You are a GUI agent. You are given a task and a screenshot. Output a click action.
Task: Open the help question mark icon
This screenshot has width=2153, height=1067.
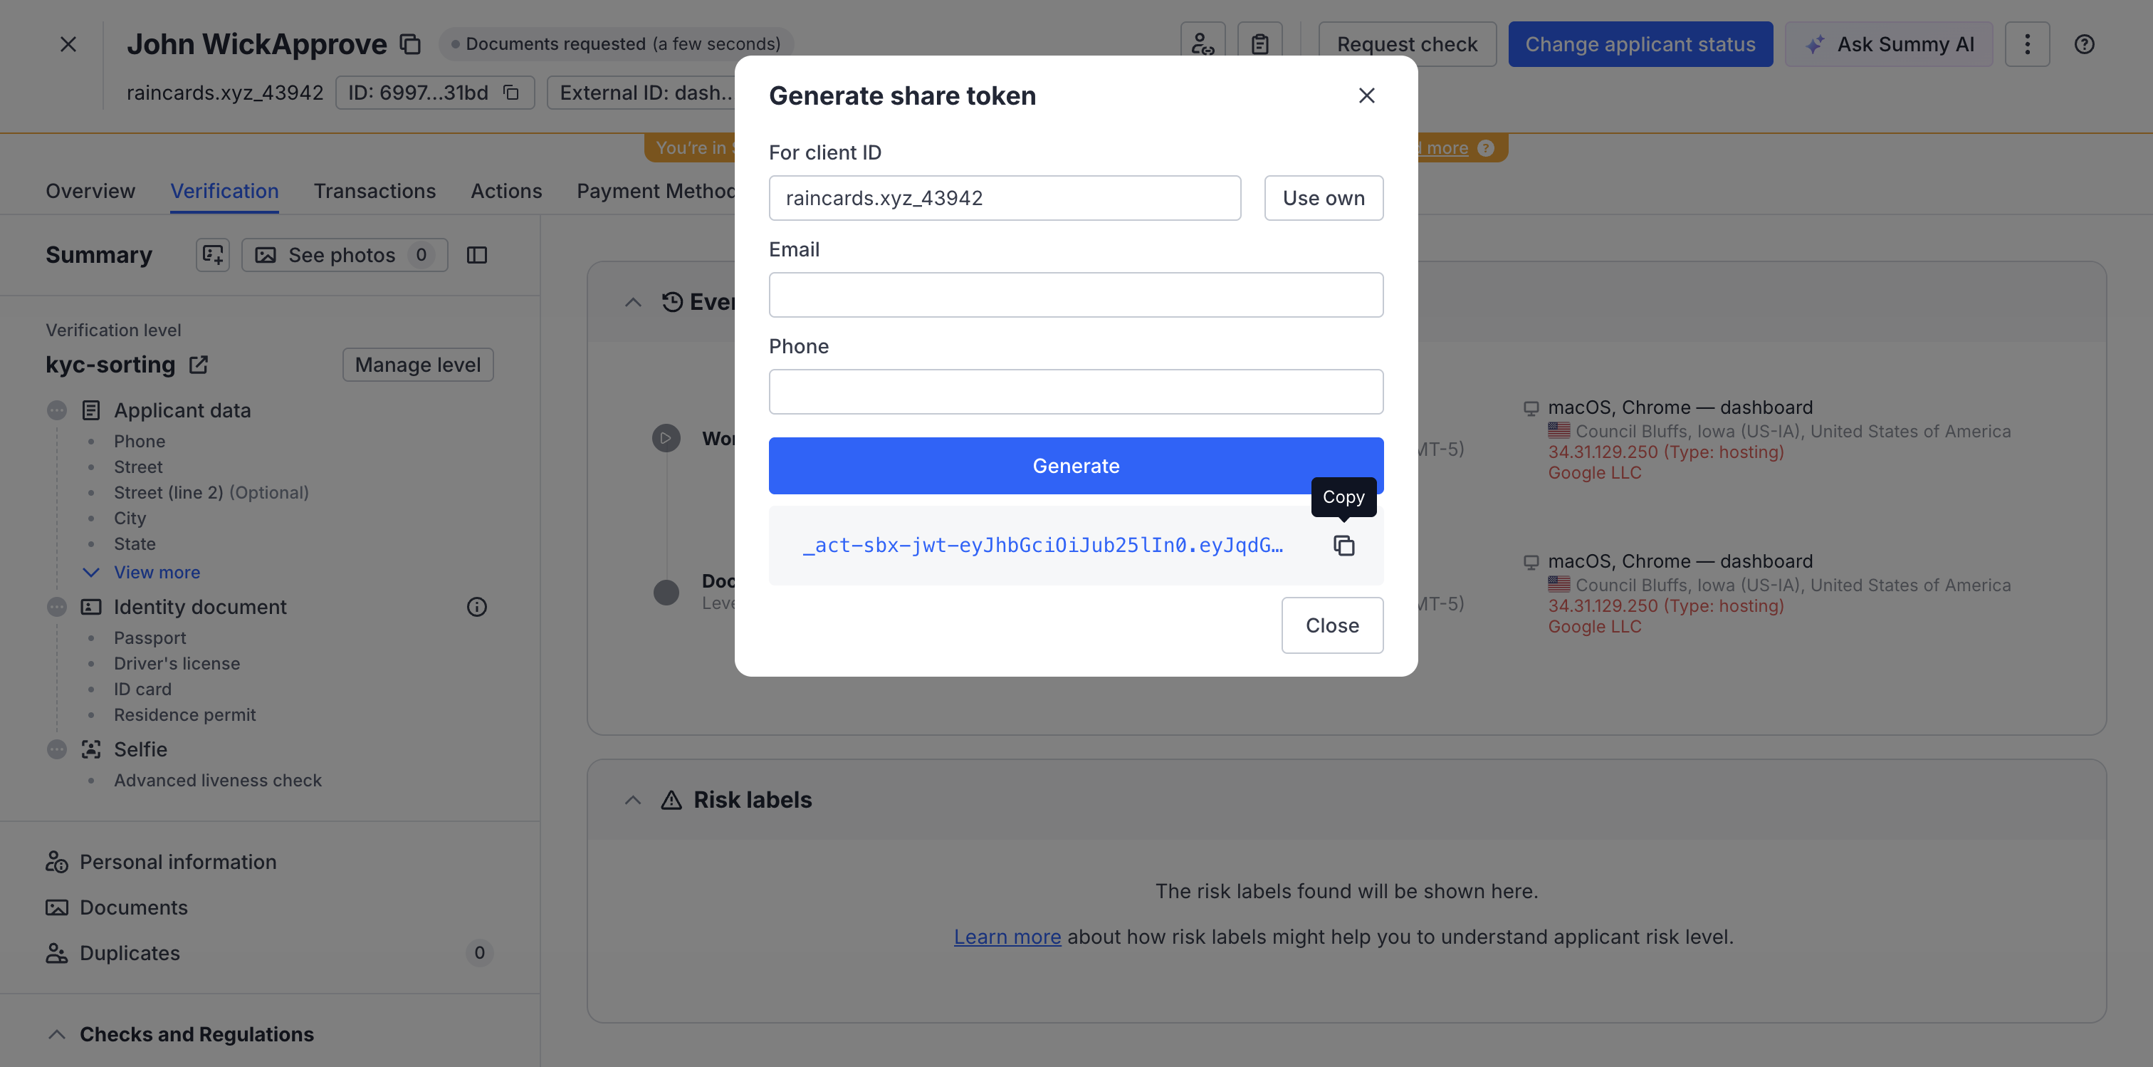point(2084,44)
